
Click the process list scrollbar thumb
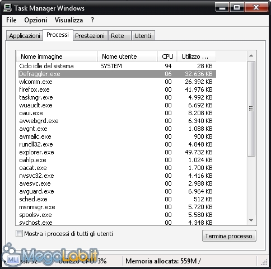pyautogui.click(x=251, y=108)
